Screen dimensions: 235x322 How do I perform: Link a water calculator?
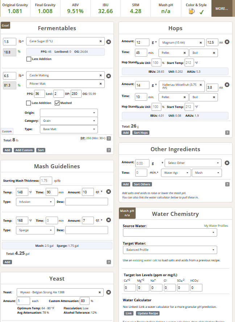(129, 313)
